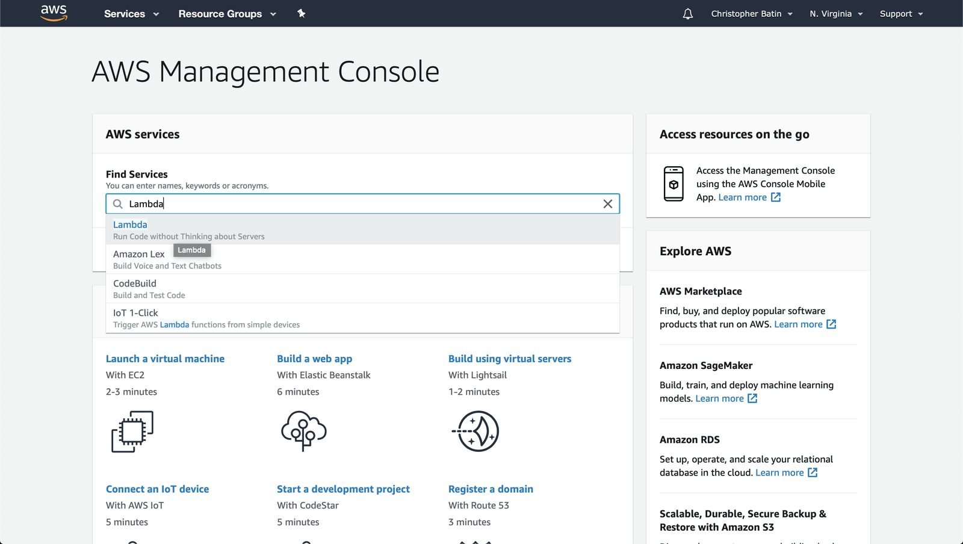Open the Christopher Batin account dropdown
This screenshot has width=963, height=544.
pyautogui.click(x=752, y=14)
